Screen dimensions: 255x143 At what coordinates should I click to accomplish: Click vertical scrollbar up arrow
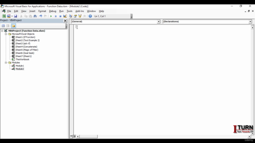pos(252,27)
